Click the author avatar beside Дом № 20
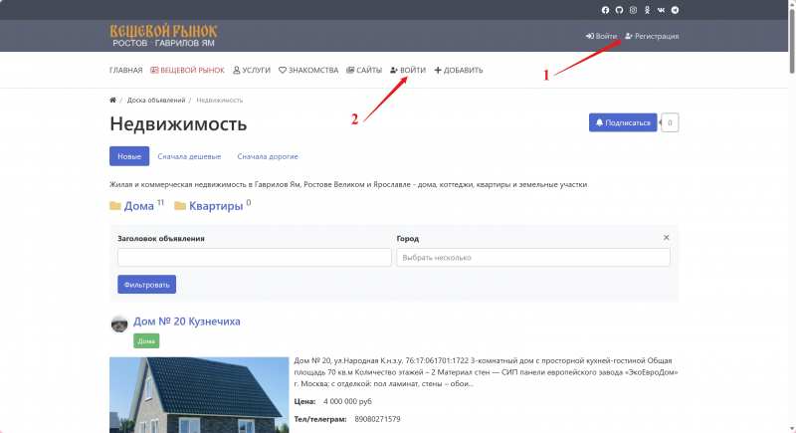This screenshot has height=433, width=796. 119,323
